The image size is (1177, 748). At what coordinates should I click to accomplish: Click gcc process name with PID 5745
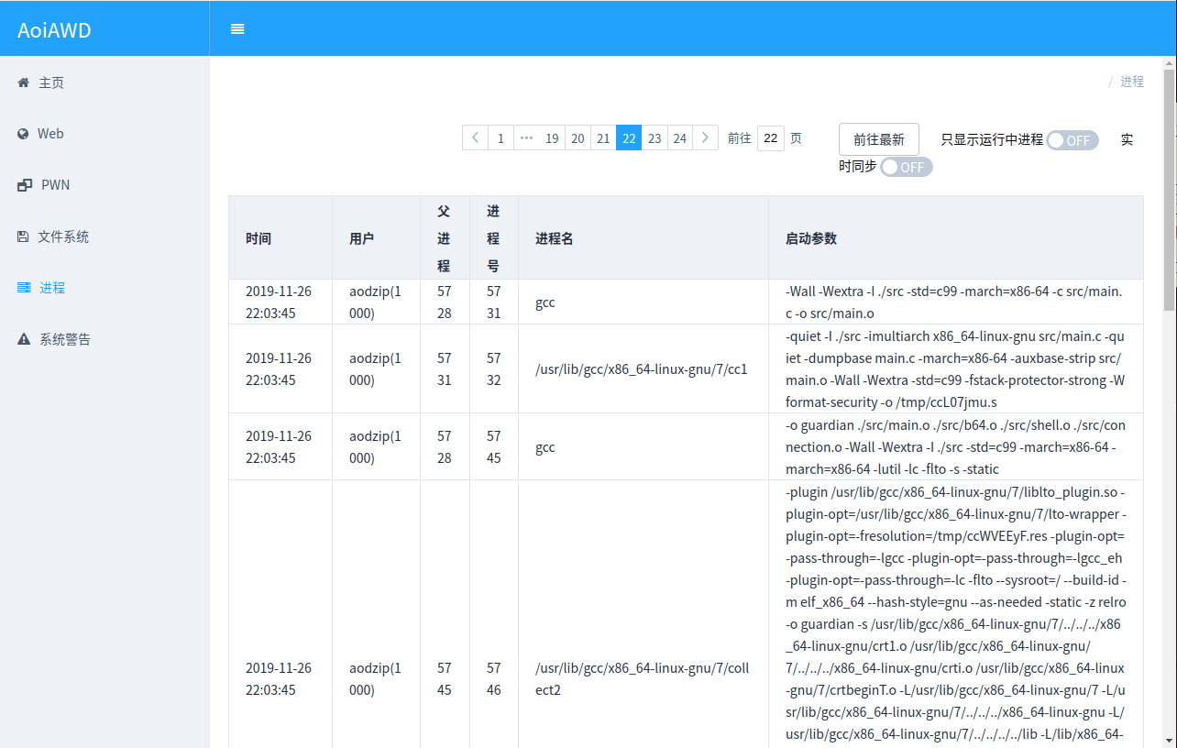(x=643, y=446)
